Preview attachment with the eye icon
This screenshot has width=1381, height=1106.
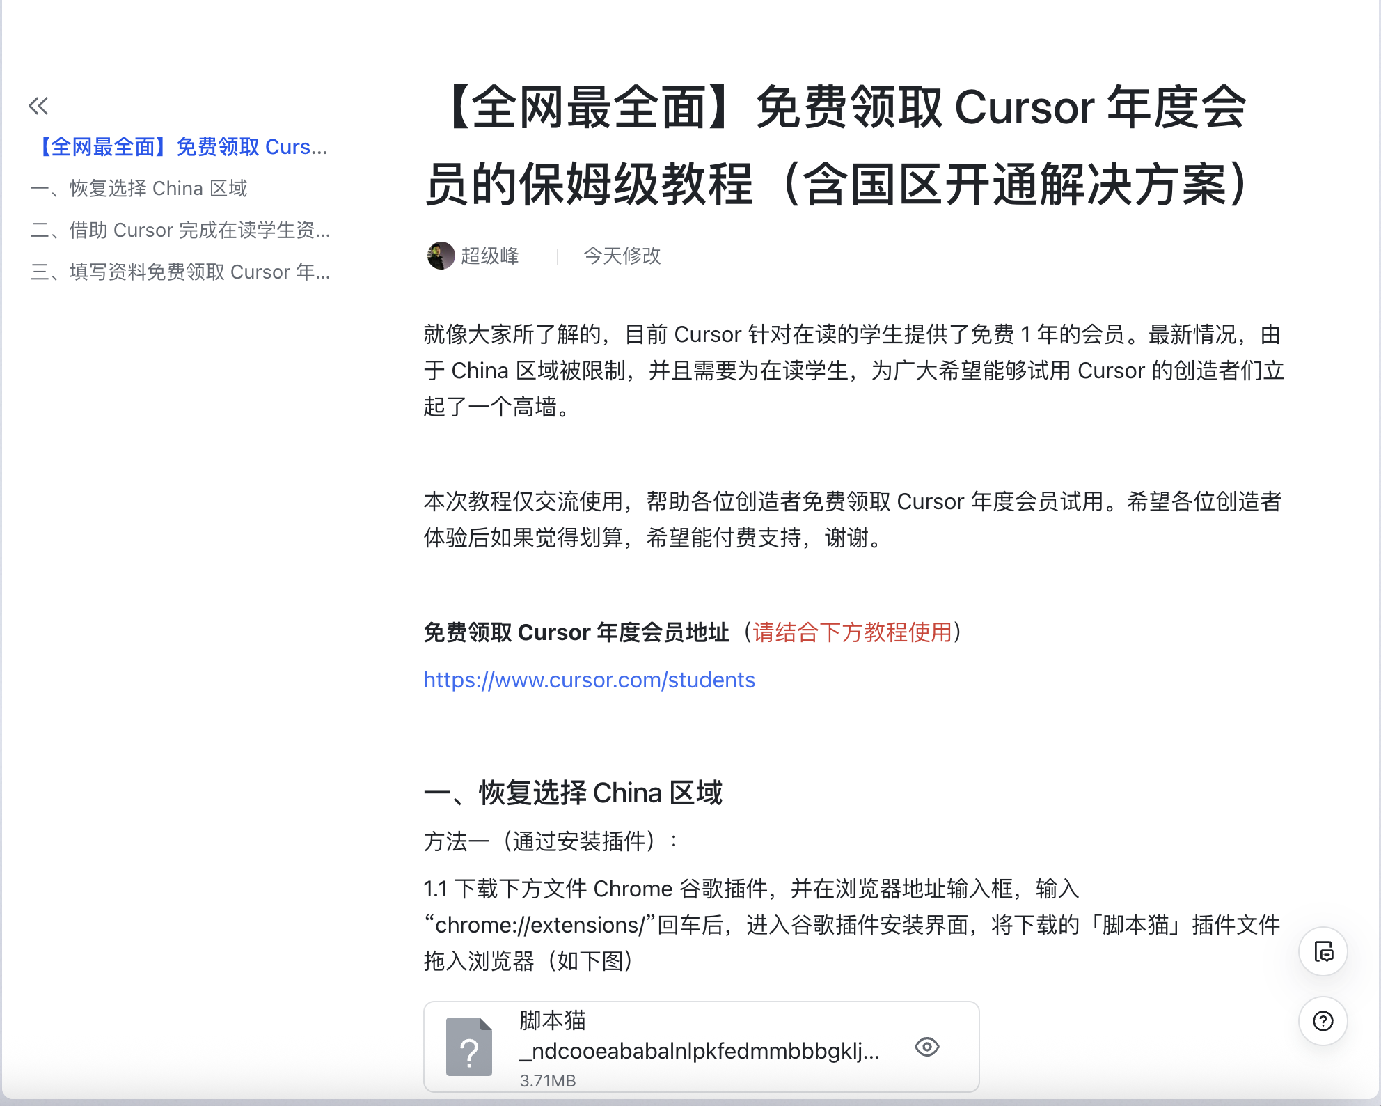[x=926, y=1047]
